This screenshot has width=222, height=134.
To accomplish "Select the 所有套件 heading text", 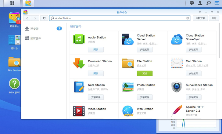I will pyautogui.click(x=76, y=27).
